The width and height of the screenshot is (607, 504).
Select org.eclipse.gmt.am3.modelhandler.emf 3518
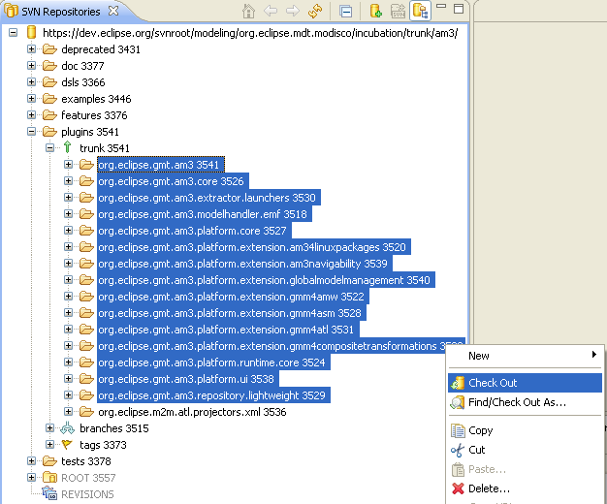[x=205, y=214]
